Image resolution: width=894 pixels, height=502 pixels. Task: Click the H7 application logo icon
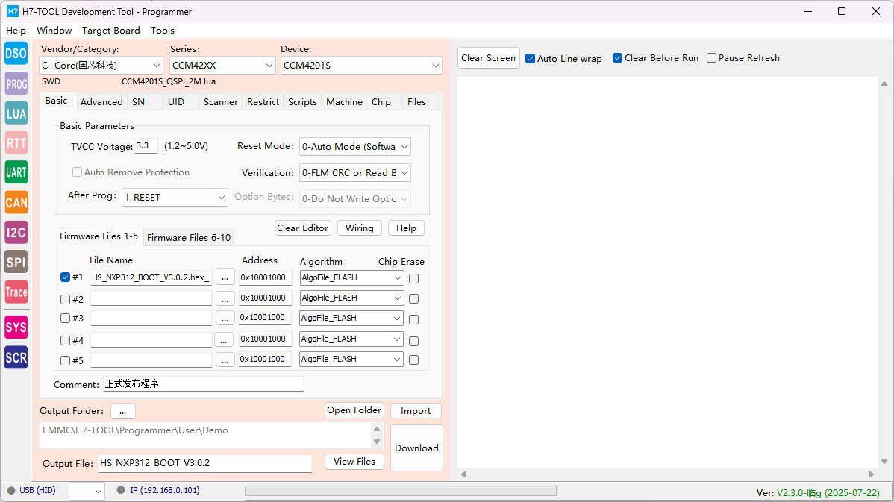click(x=12, y=11)
